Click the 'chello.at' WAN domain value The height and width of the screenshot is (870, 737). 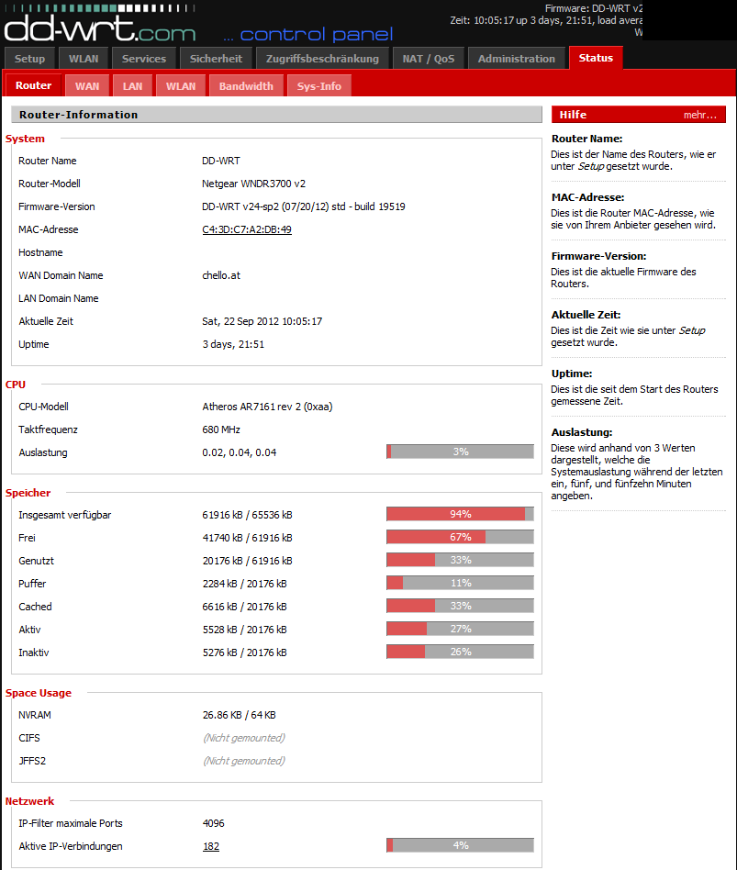[221, 275]
